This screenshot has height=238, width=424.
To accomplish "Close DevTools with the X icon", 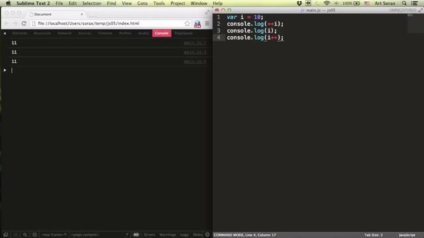I will click(5, 33).
